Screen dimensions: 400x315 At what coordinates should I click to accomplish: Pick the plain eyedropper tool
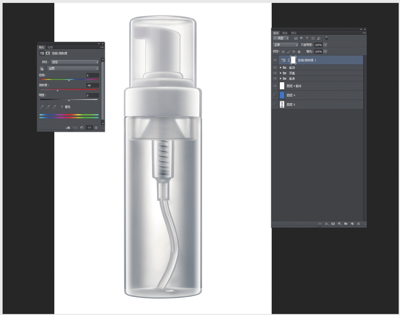(42, 107)
